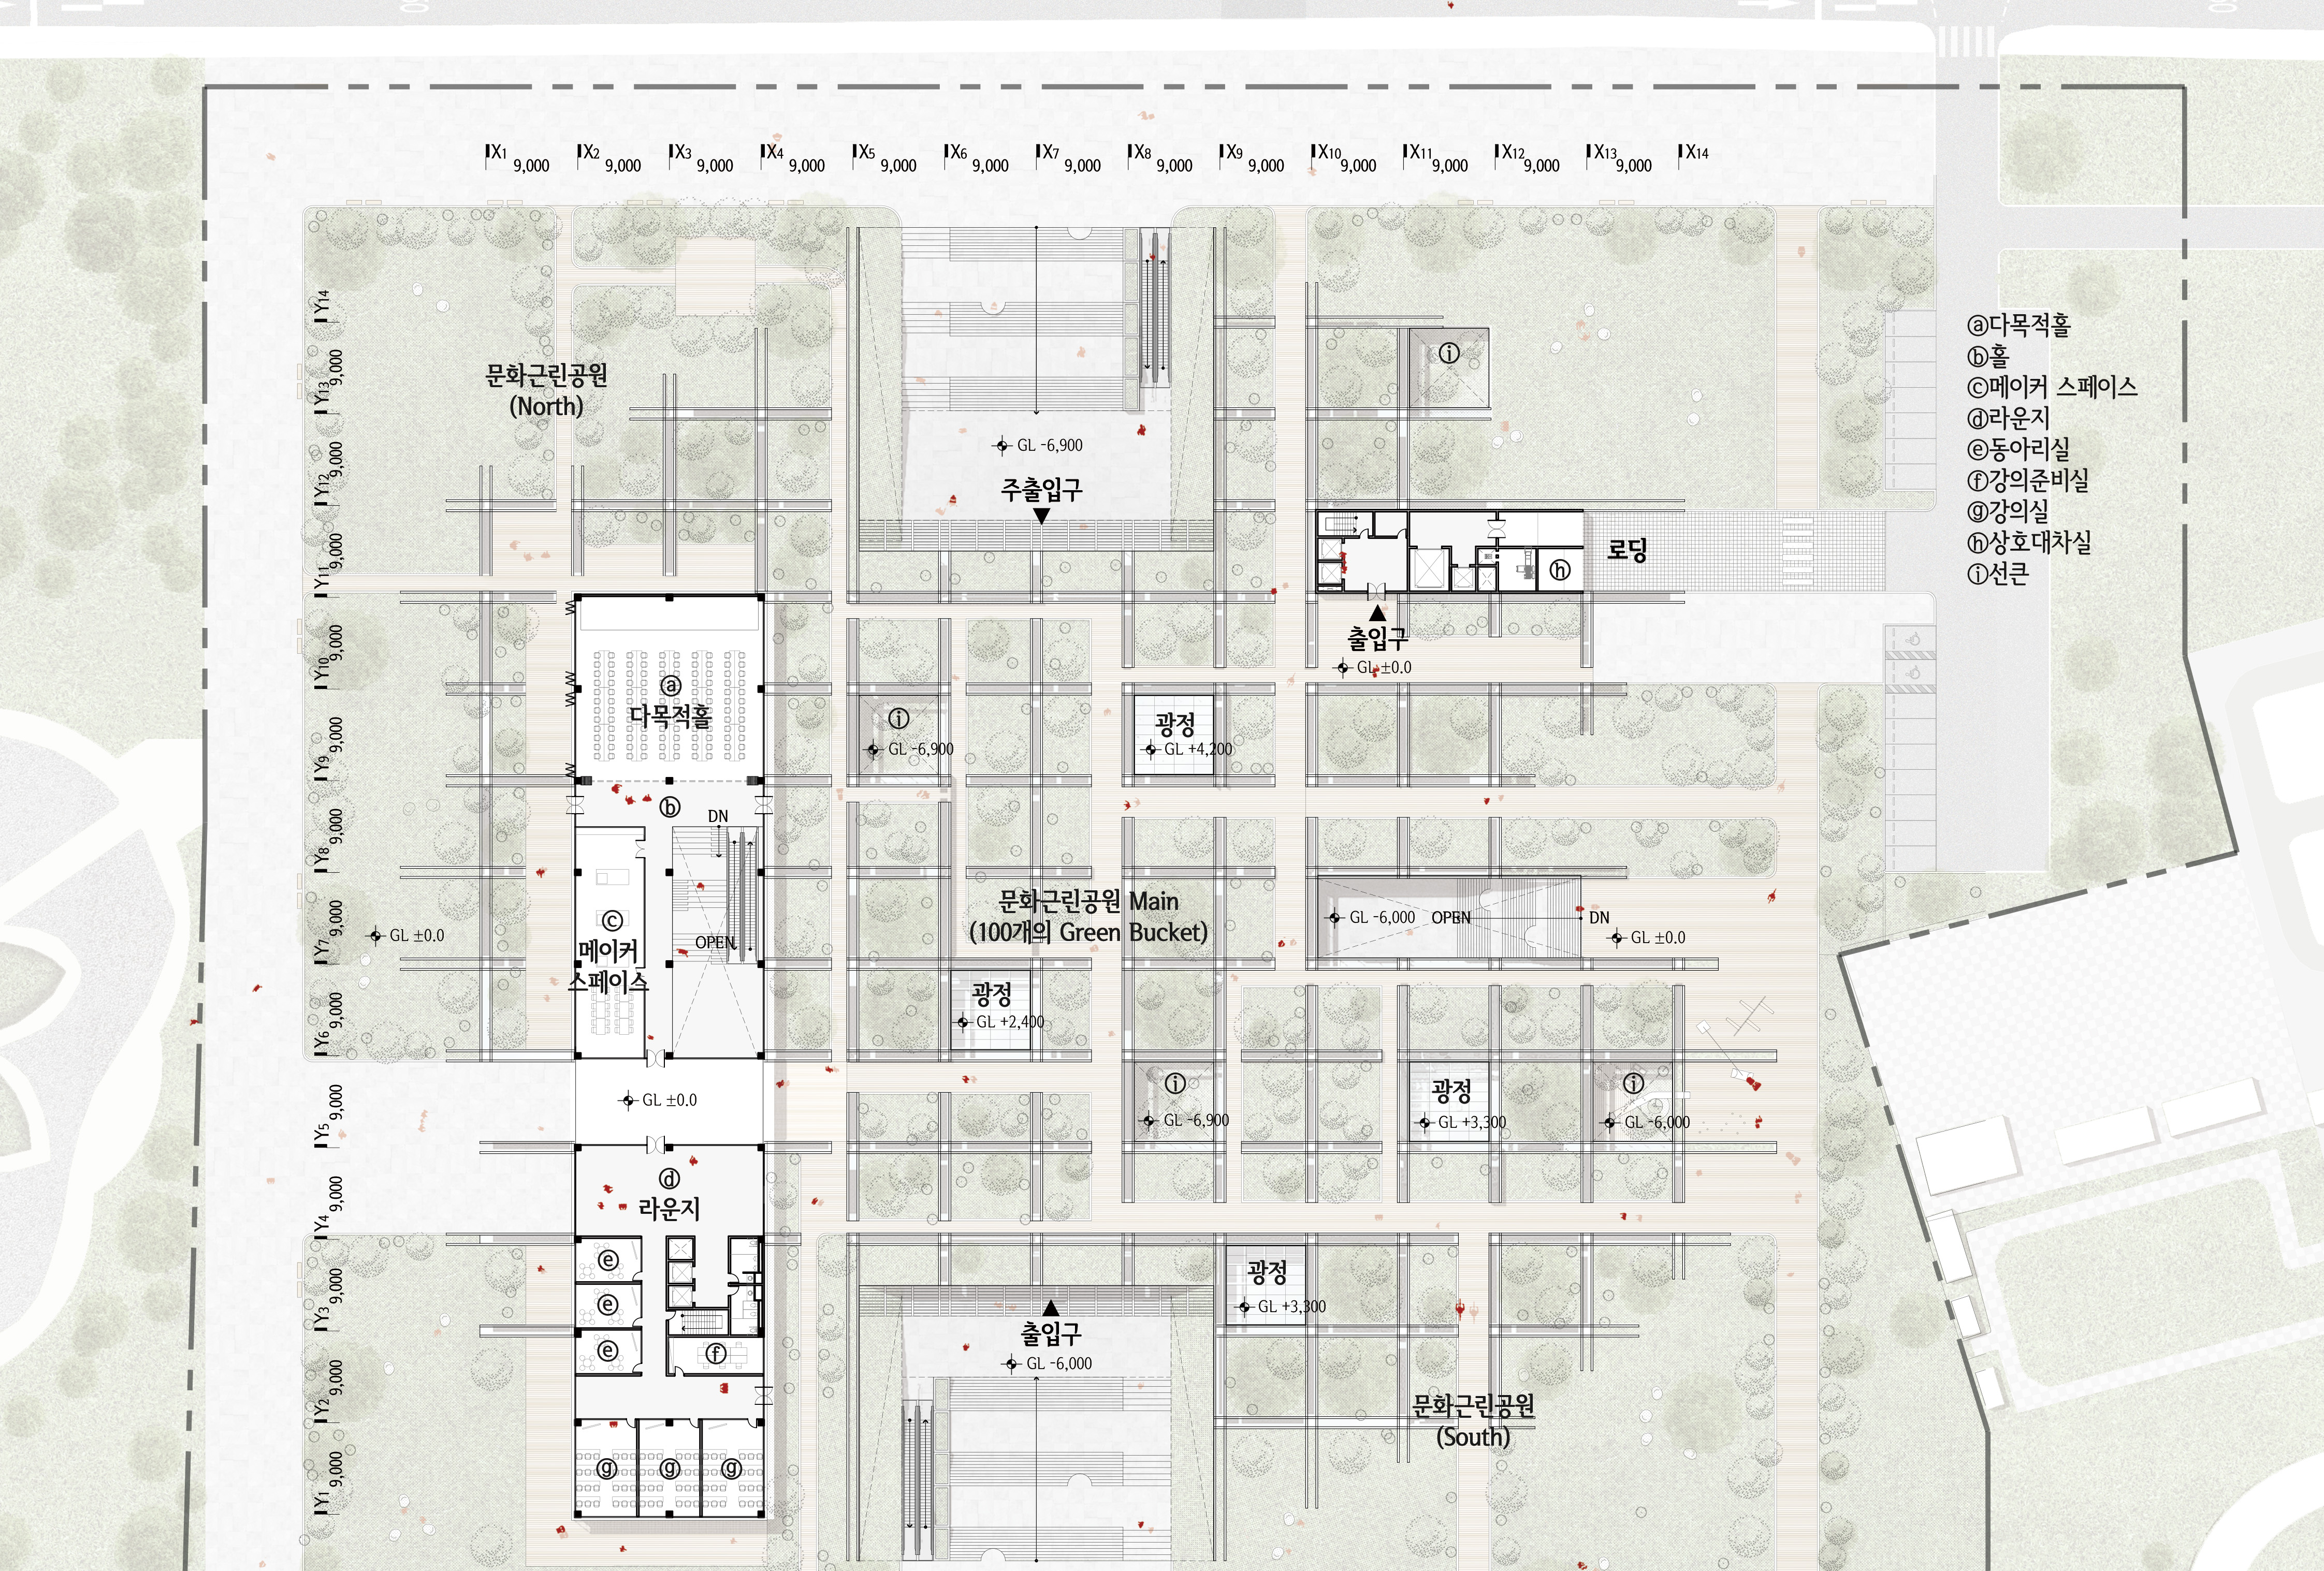Select the X1 grid line marker

tap(496, 153)
